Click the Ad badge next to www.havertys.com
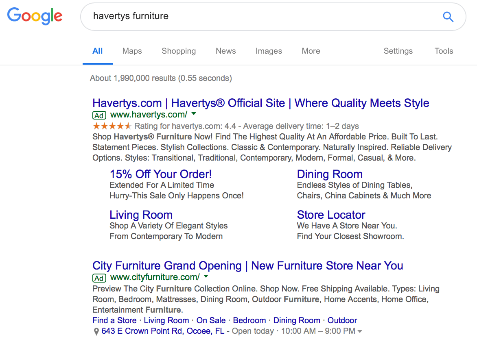The height and width of the screenshot is (348, 477). click(99, 115)
